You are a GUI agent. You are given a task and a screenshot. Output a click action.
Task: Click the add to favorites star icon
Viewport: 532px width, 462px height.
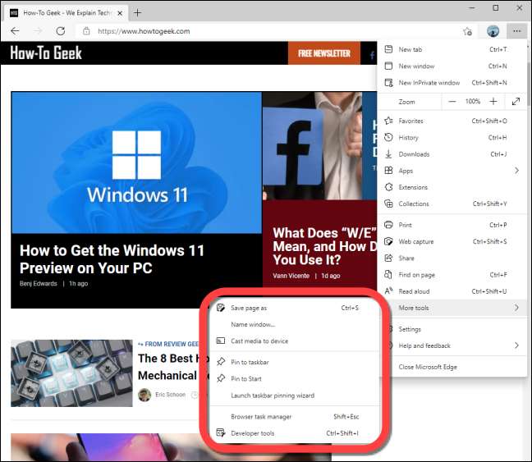click(467, 31)
